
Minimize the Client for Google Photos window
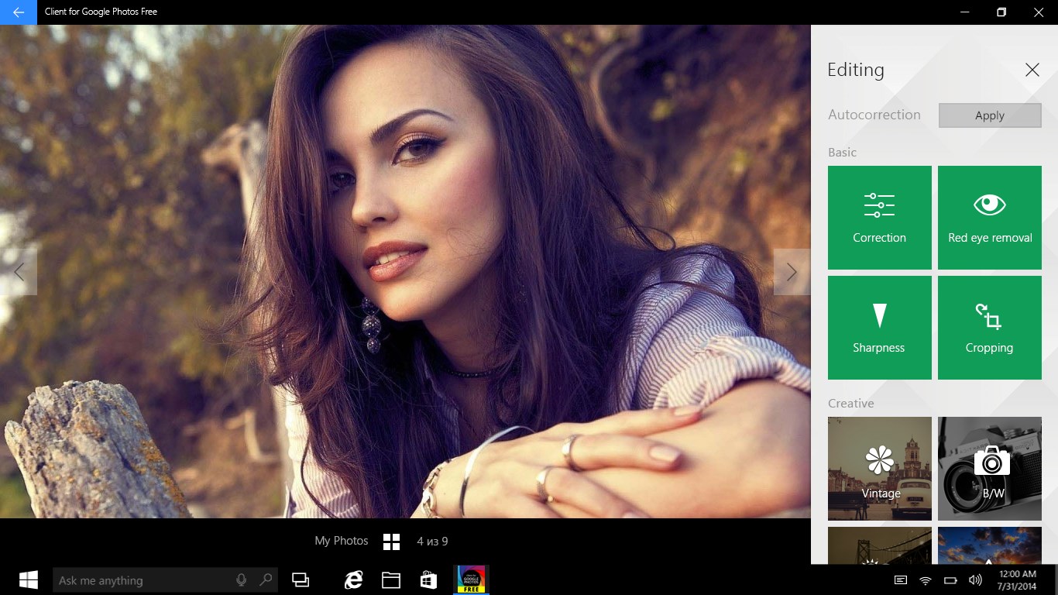(965, 12)
